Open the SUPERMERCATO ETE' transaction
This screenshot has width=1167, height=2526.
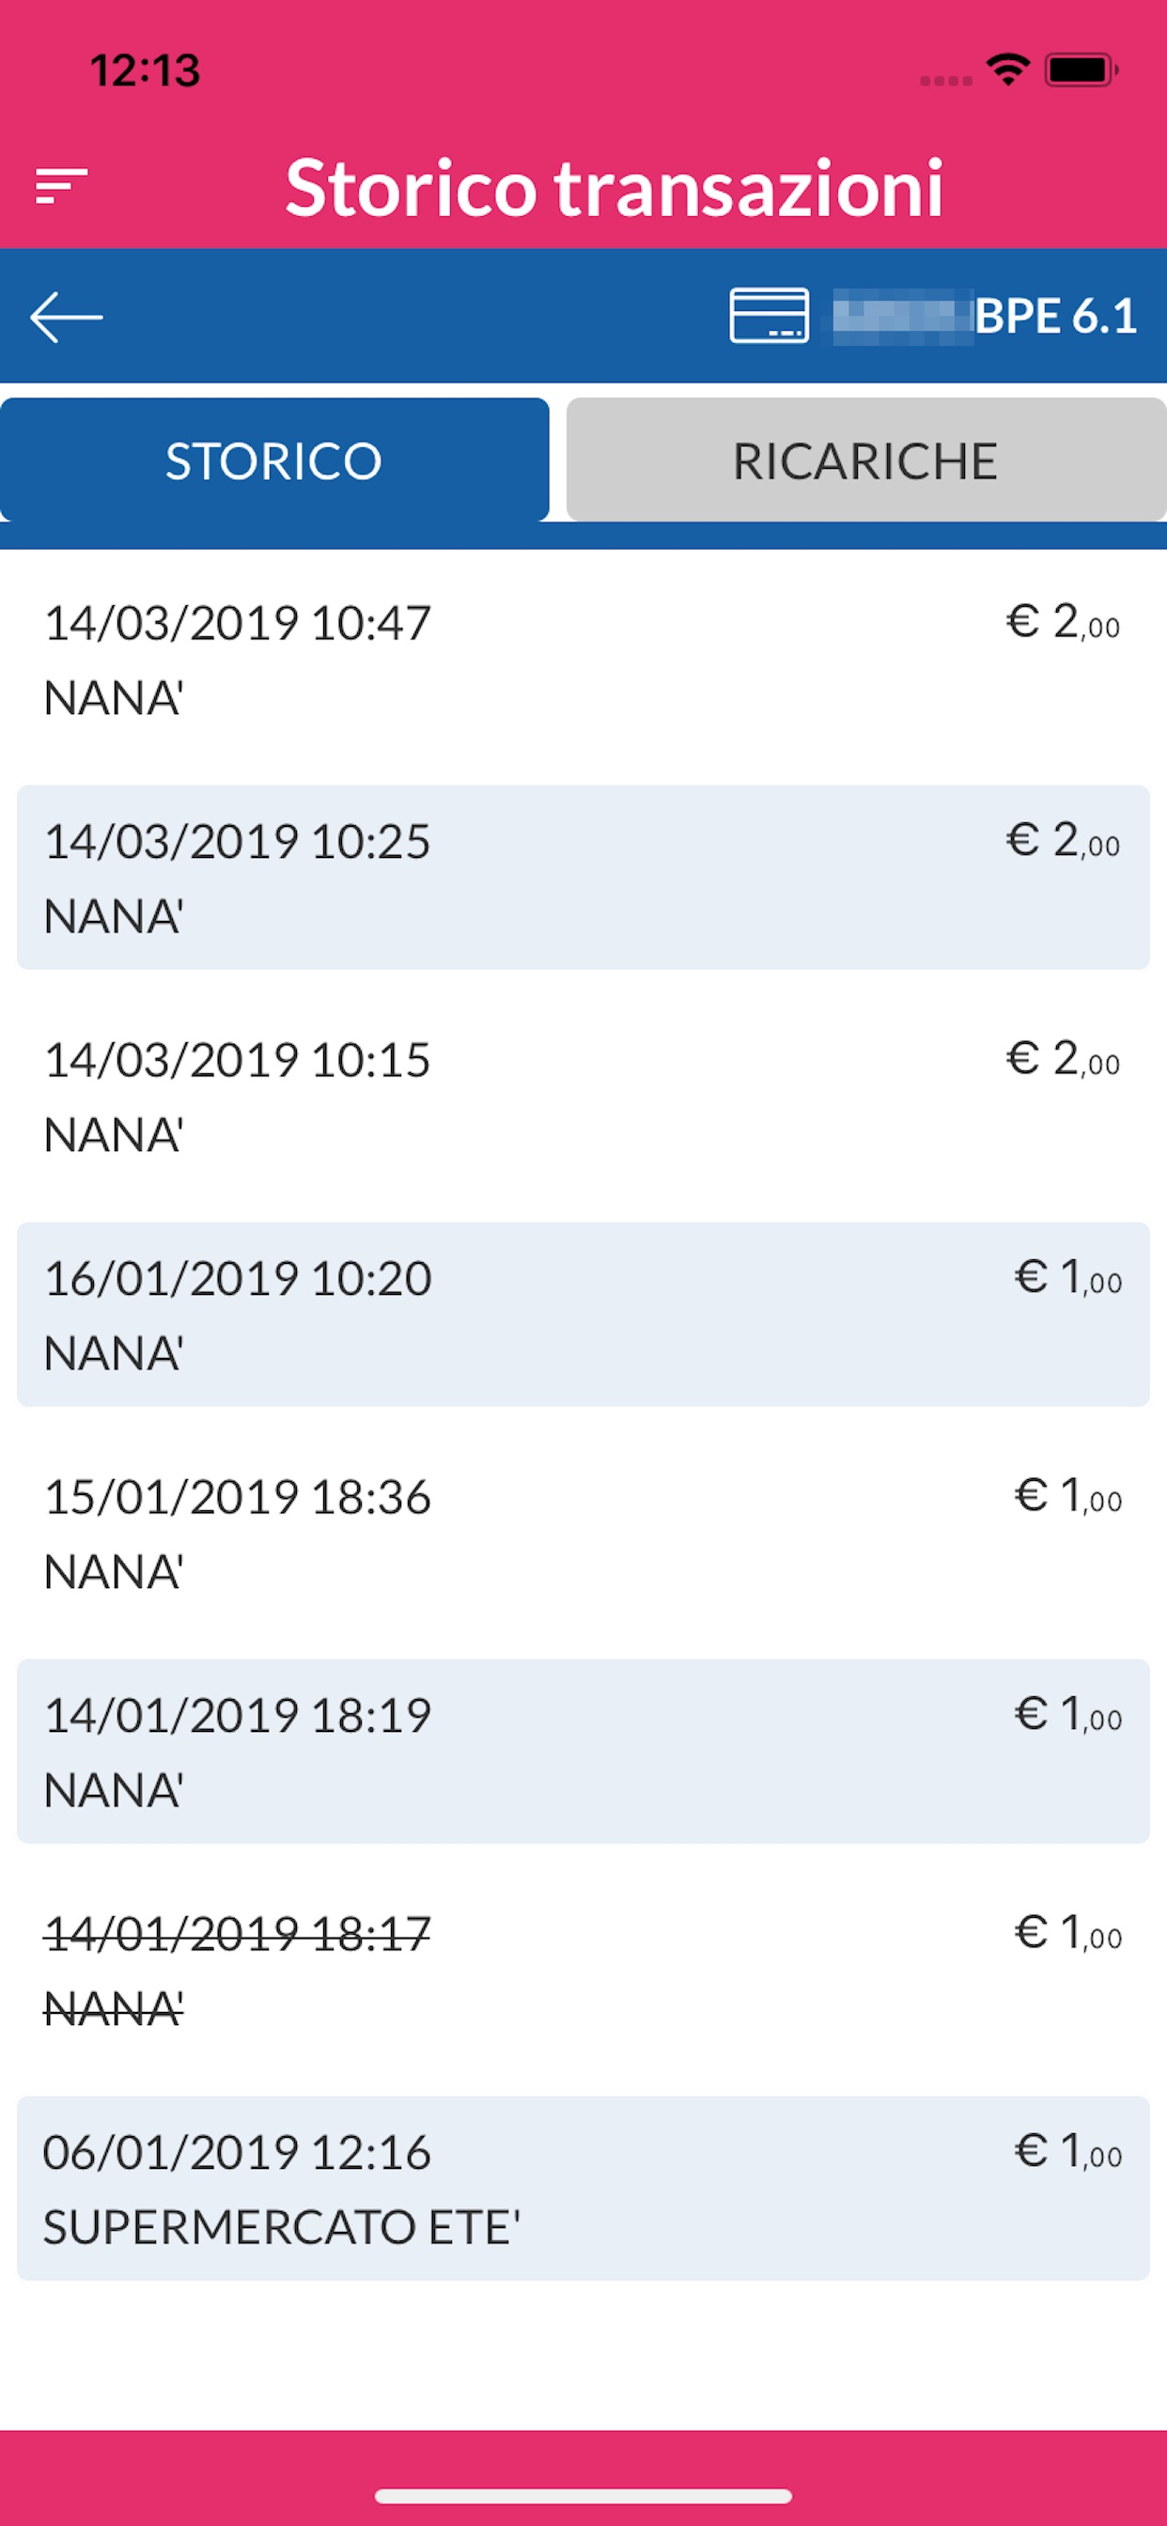click(583, 2190)
